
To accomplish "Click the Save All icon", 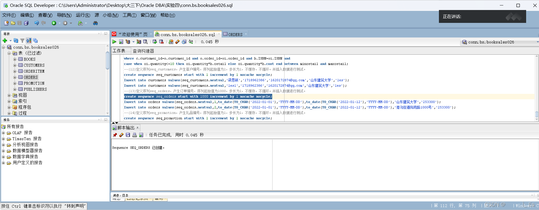I will [x=26, y=23].
